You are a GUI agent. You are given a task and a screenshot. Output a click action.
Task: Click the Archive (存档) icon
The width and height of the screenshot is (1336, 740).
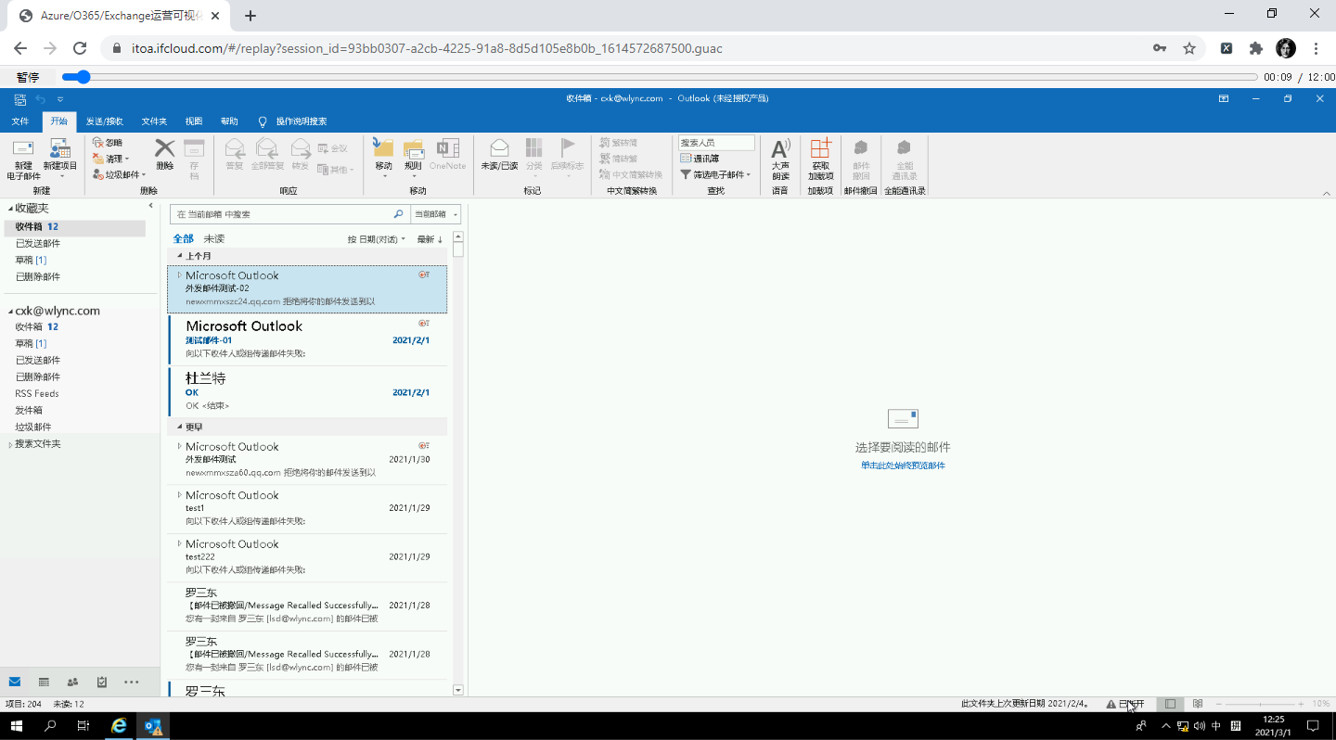coord(194,148)
